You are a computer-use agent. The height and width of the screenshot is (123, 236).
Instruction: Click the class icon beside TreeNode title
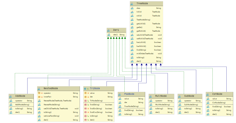[x=132, y=4]
